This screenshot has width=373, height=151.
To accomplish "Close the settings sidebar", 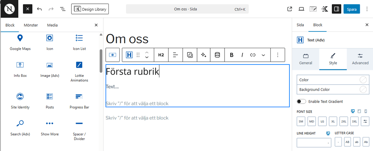I will click(x=367, y=25).
